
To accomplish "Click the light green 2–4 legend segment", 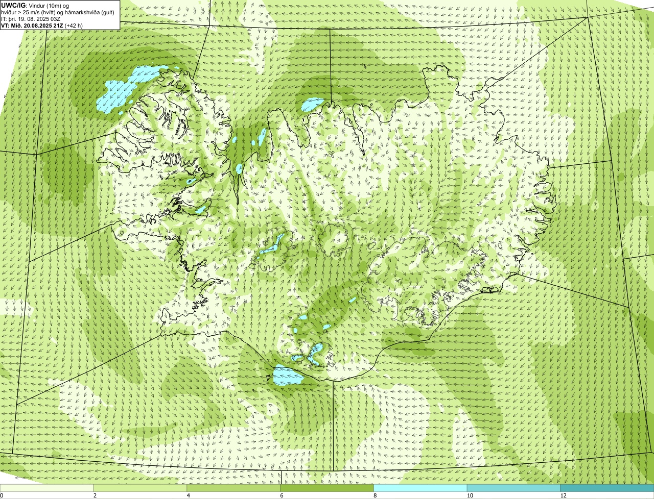I will coord(141,488).
